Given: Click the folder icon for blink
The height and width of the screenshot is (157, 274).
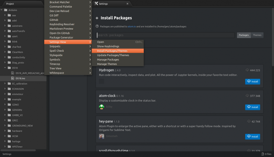Looking at the screenshot, I should [x=9, y=42].
